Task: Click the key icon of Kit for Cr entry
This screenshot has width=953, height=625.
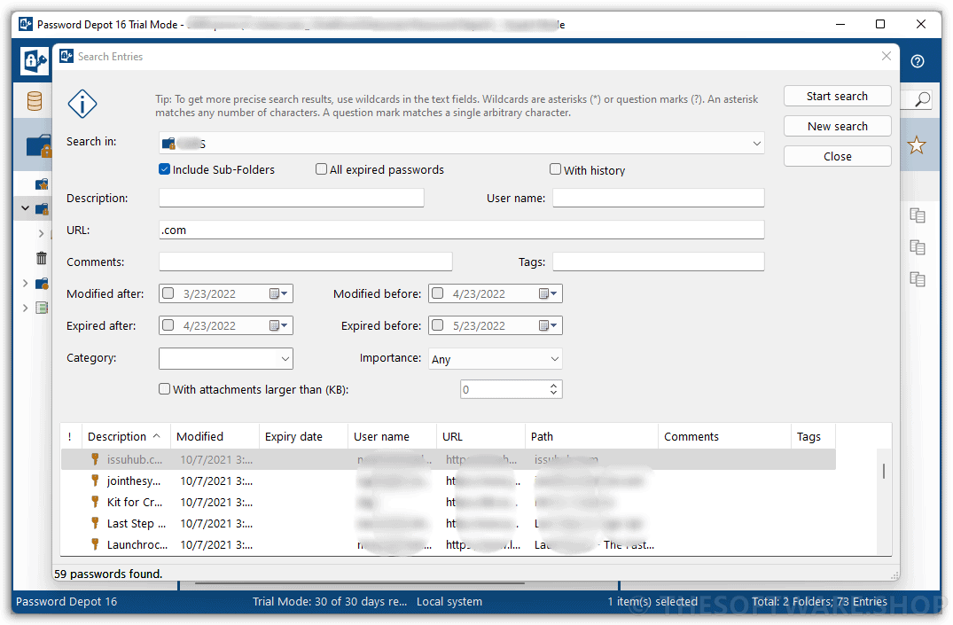Action: click(95, 502)
